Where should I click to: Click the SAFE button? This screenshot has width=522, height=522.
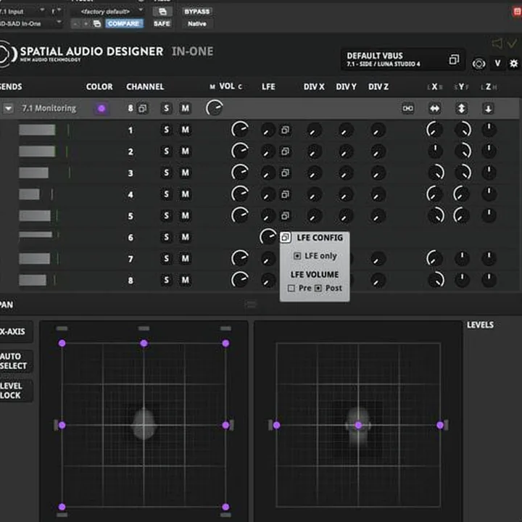pos(162,24)
